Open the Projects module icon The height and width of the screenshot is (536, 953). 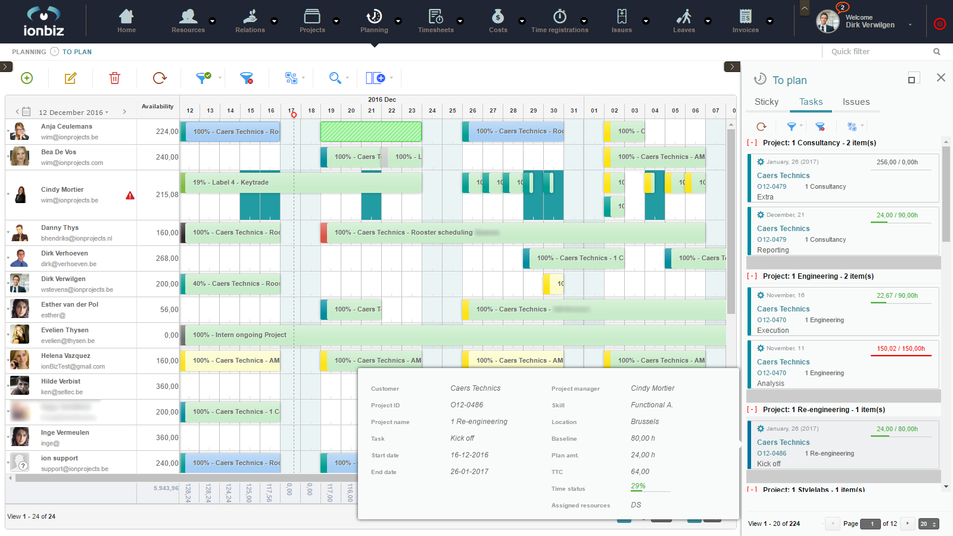[x=312, y=16]
